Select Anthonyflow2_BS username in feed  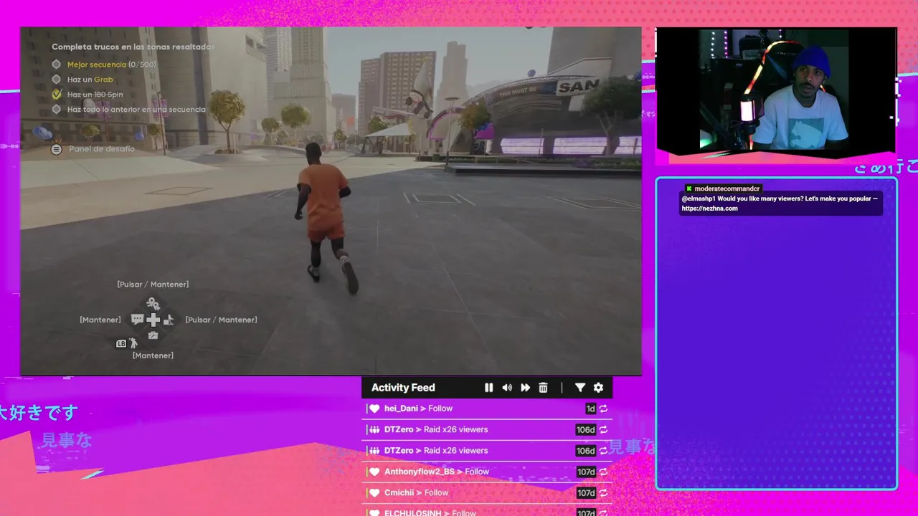[420, 472]
